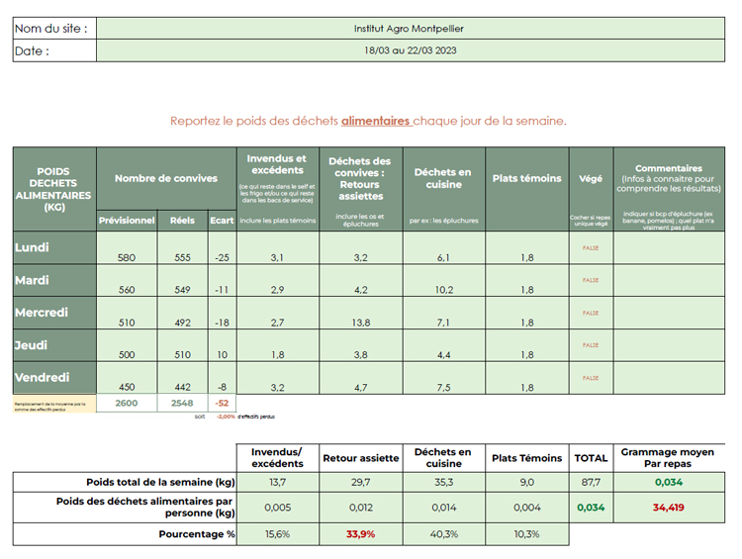The height and width of the screenshot is (559, 742).
Task: Click the total prévisionnel cell 2600
Action: coord(127,403)
